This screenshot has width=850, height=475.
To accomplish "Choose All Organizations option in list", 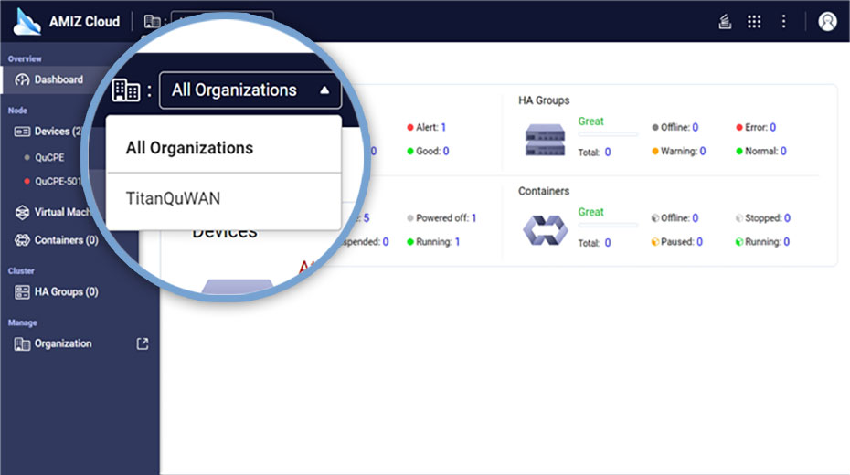I will pos(189,148).
